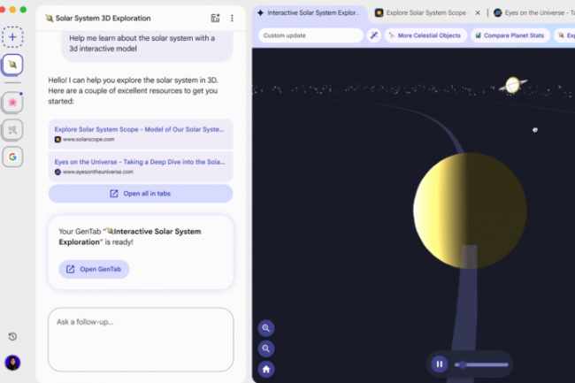Zoom in on the solar system model
This screenshot has height=383, width=575.
[x=266, y=328]
